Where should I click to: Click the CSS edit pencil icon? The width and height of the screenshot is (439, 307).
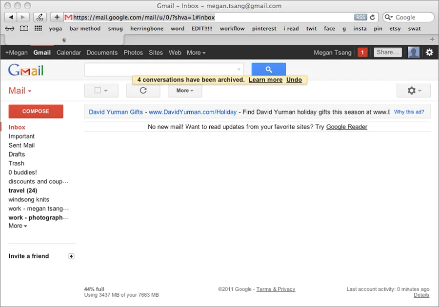point(40,18)
